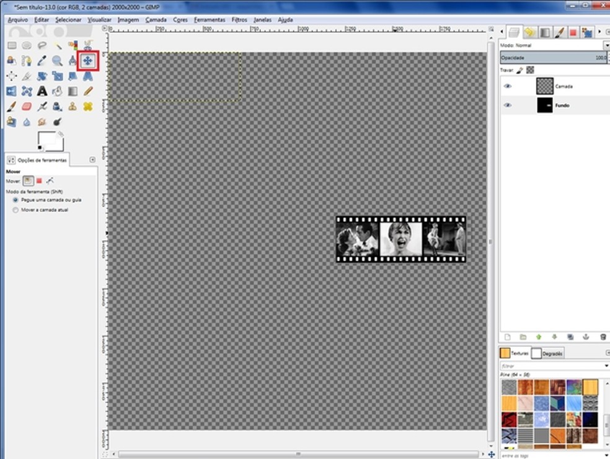Select the Rectangle Select tool
The height and width of the screenshot is (459, 610).
[12, 45]
